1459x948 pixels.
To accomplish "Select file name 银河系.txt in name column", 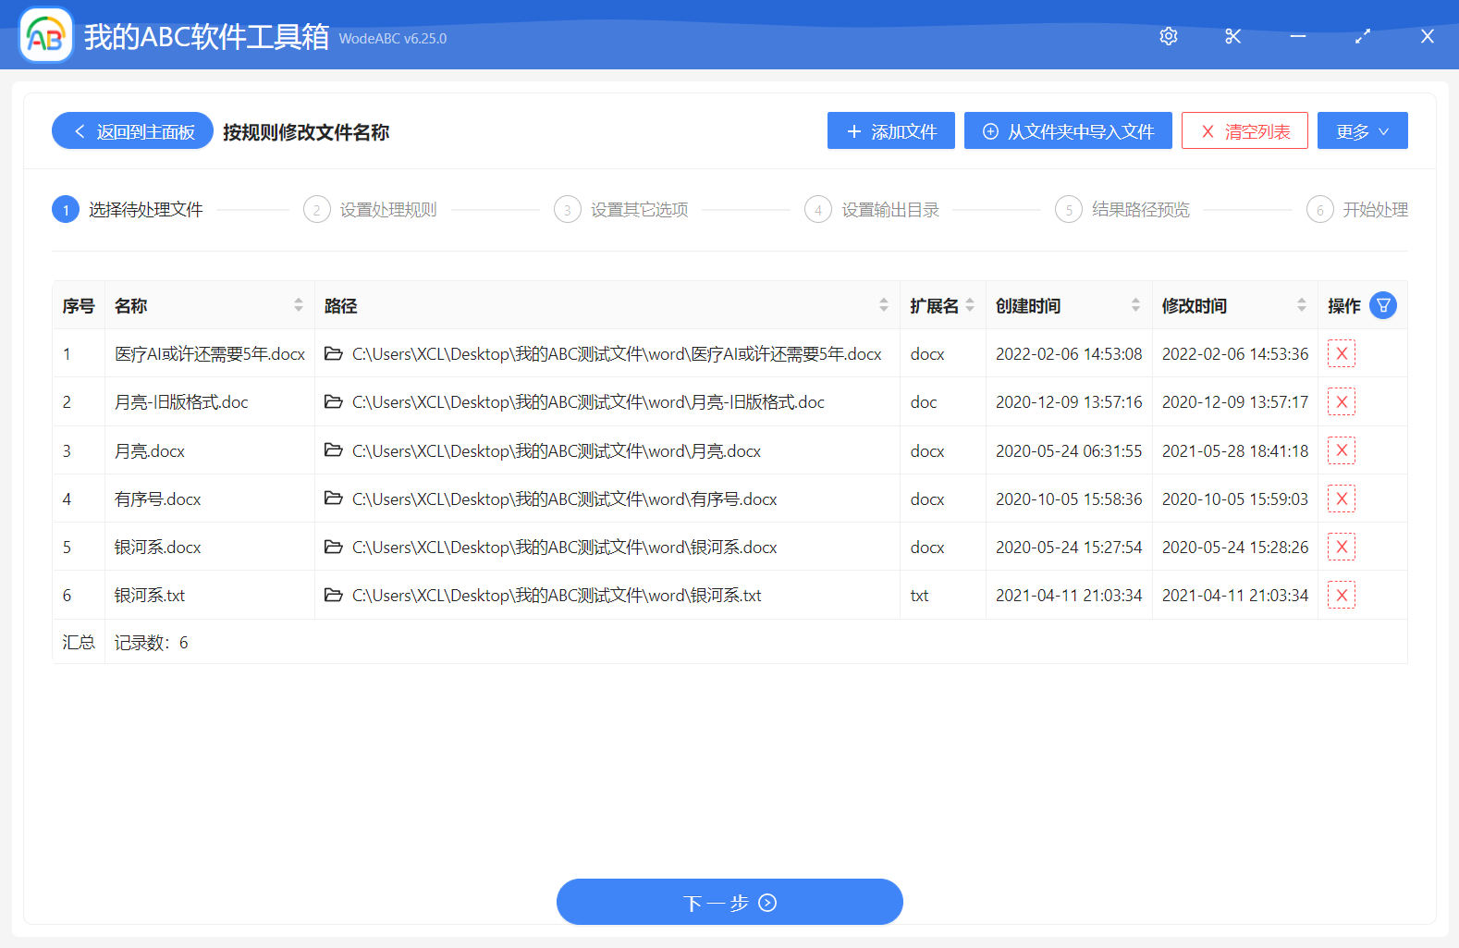I will (x=150, y=595).
